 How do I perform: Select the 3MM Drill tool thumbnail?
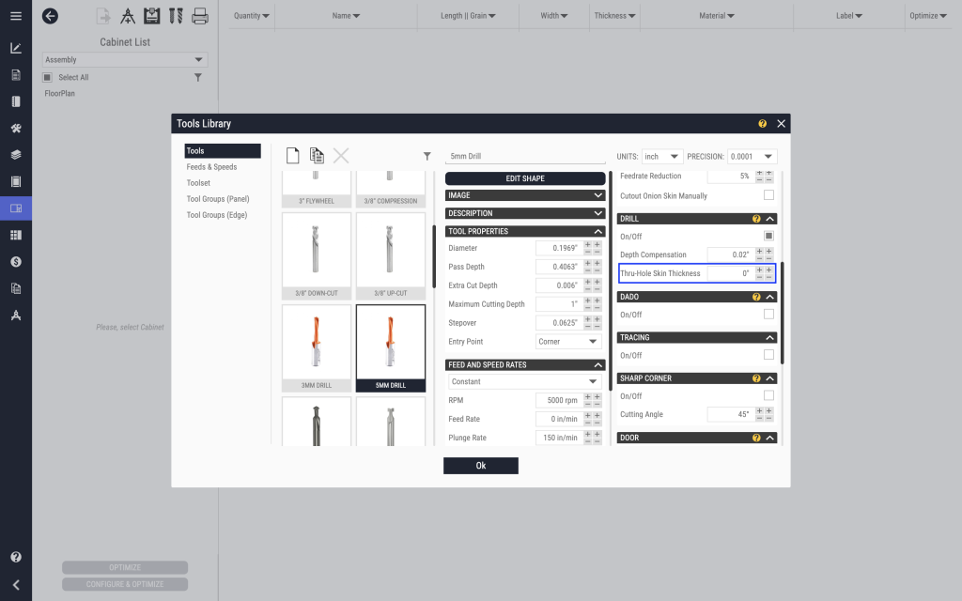(x=317, y=347)
